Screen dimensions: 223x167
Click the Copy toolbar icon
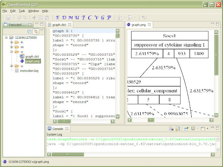click(x=41, y=18)
